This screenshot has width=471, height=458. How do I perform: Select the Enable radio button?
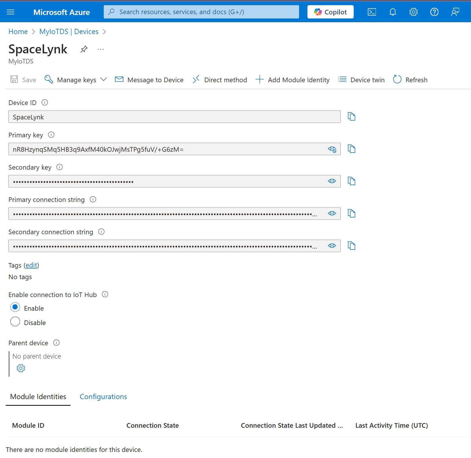[x=15, y=307]
